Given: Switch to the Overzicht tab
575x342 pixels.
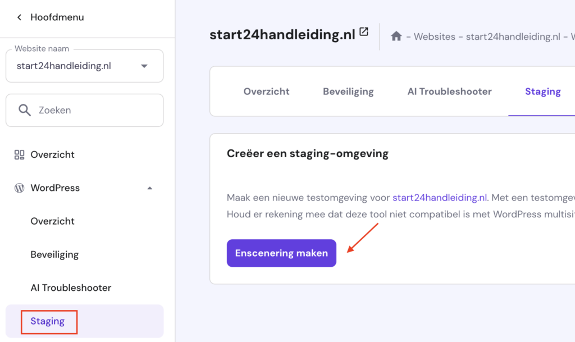Looking at the screenshot, I should click(266, 92).
